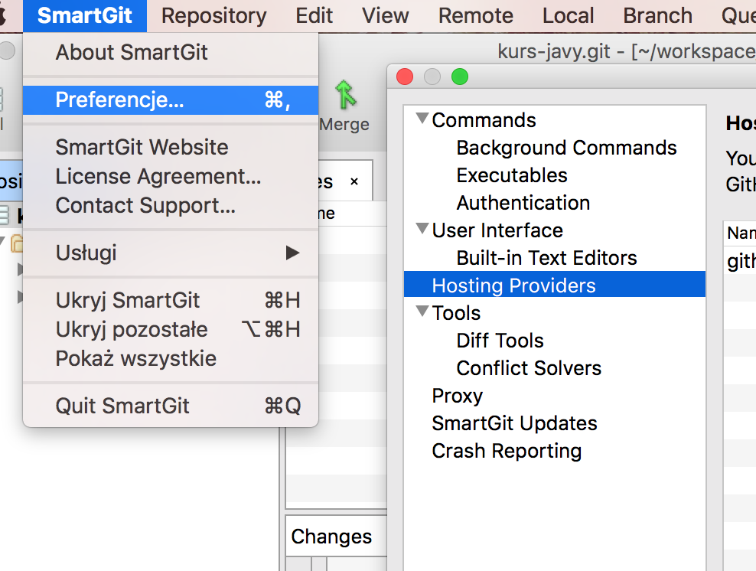Choose Contact Support… entry

point(170,205)
